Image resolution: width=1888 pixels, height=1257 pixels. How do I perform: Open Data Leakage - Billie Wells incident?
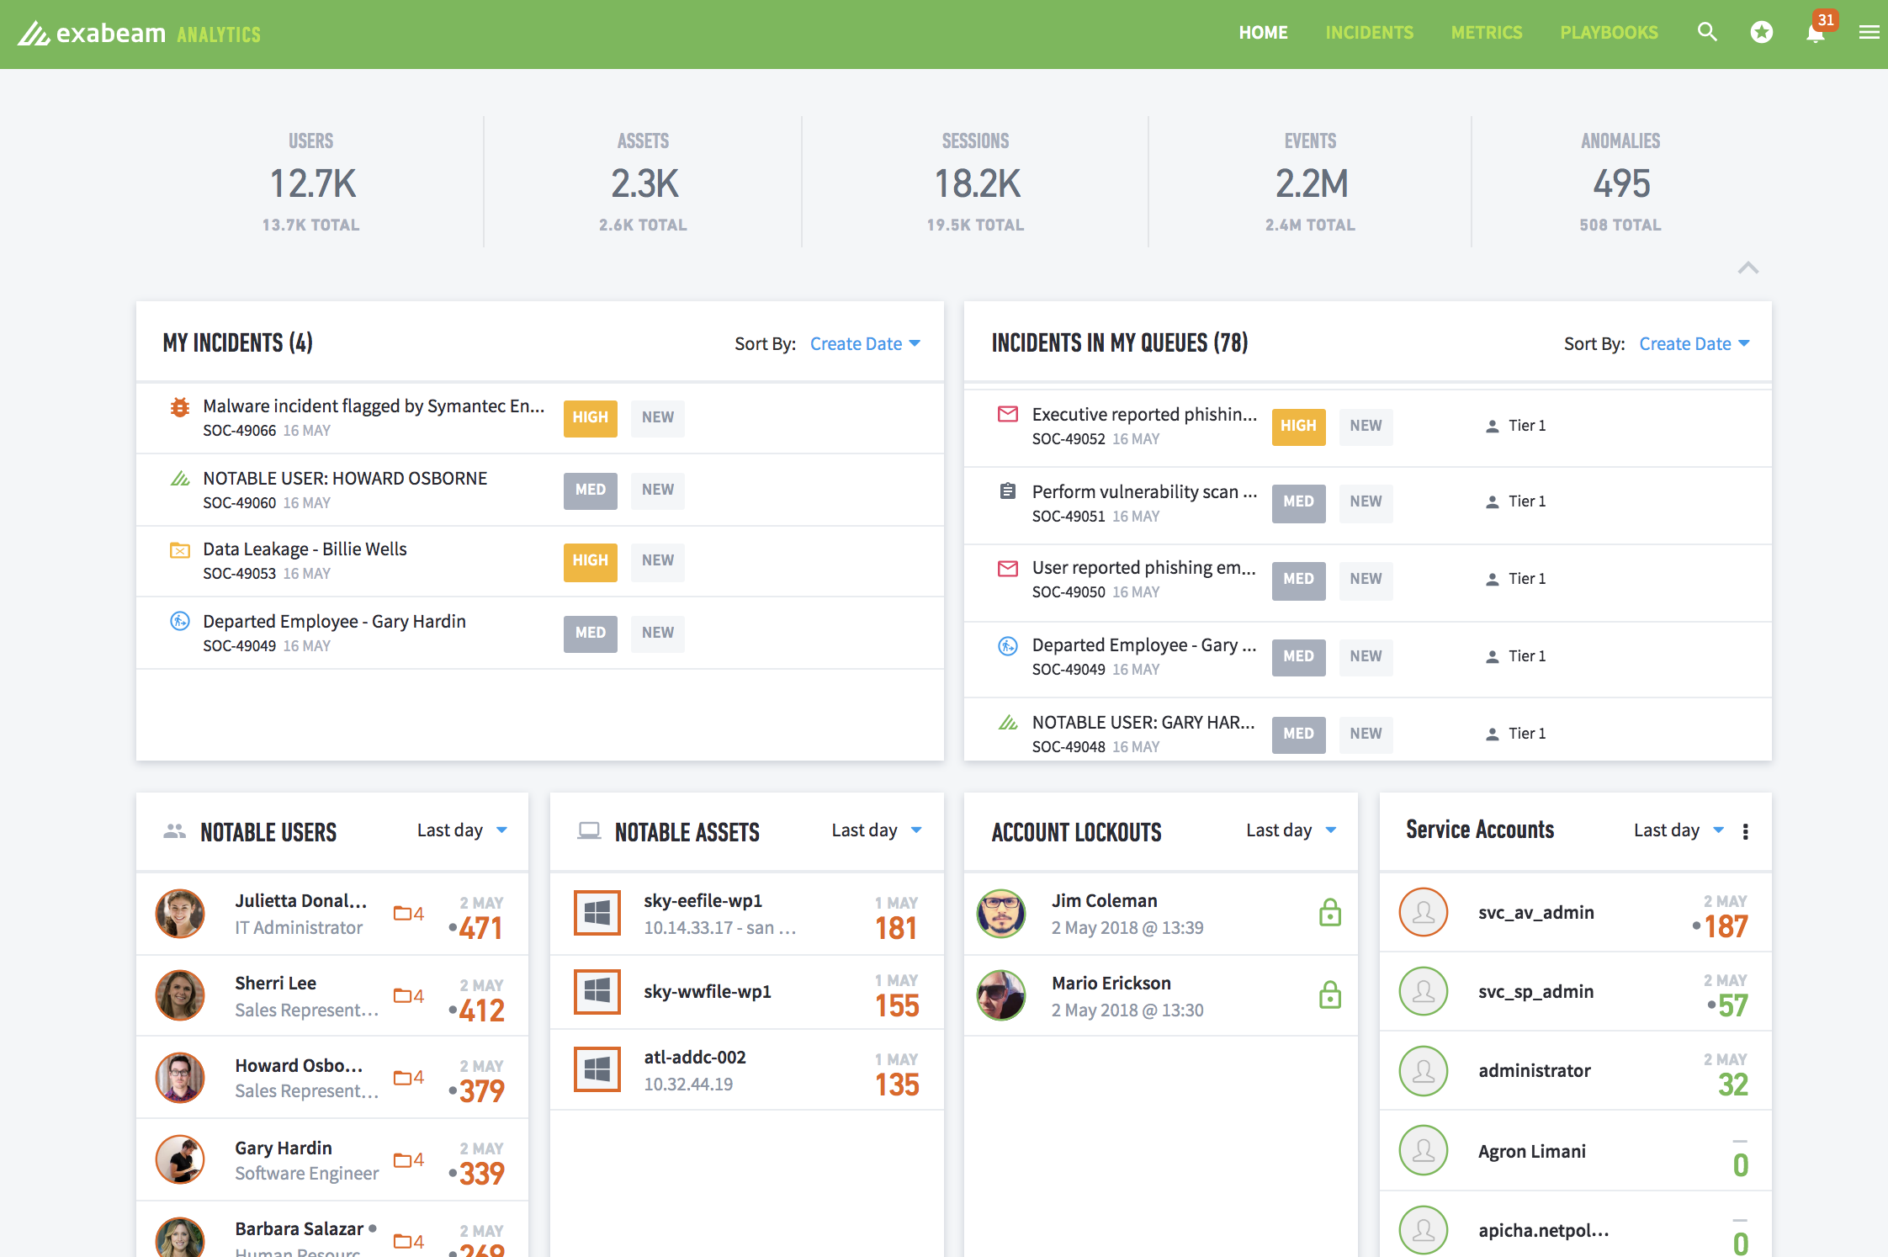click(x=305, y=549)
